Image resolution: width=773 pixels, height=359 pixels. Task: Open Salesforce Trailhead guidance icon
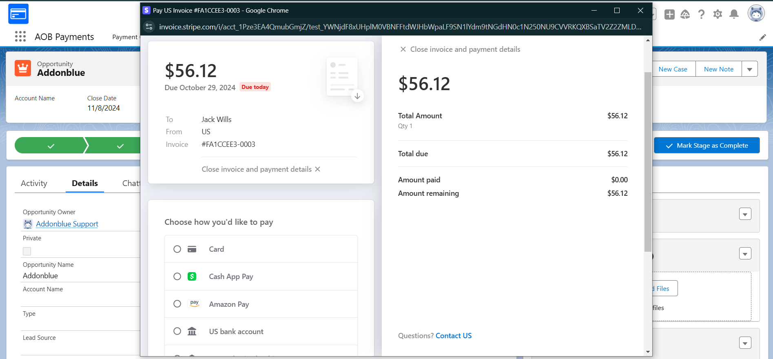pos(685,15)
